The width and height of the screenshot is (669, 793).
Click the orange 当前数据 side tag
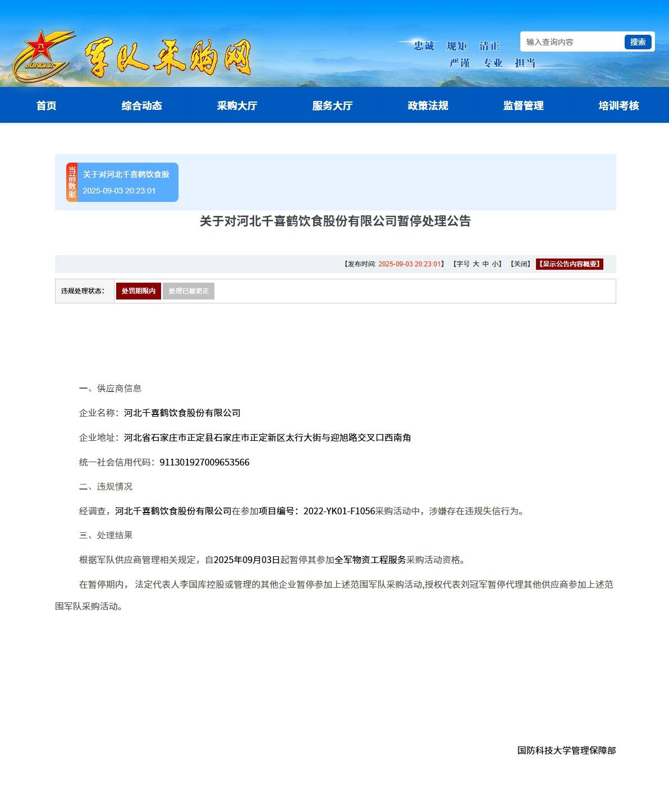coord(72,182)
